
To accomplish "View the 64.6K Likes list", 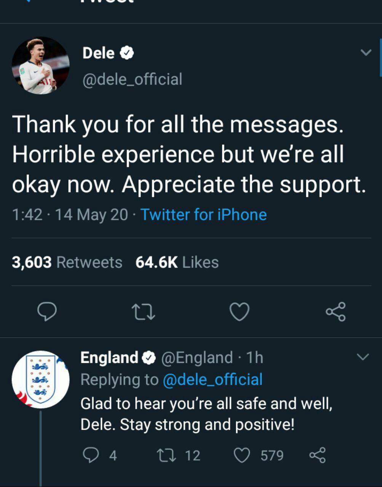I will point(177,262).
